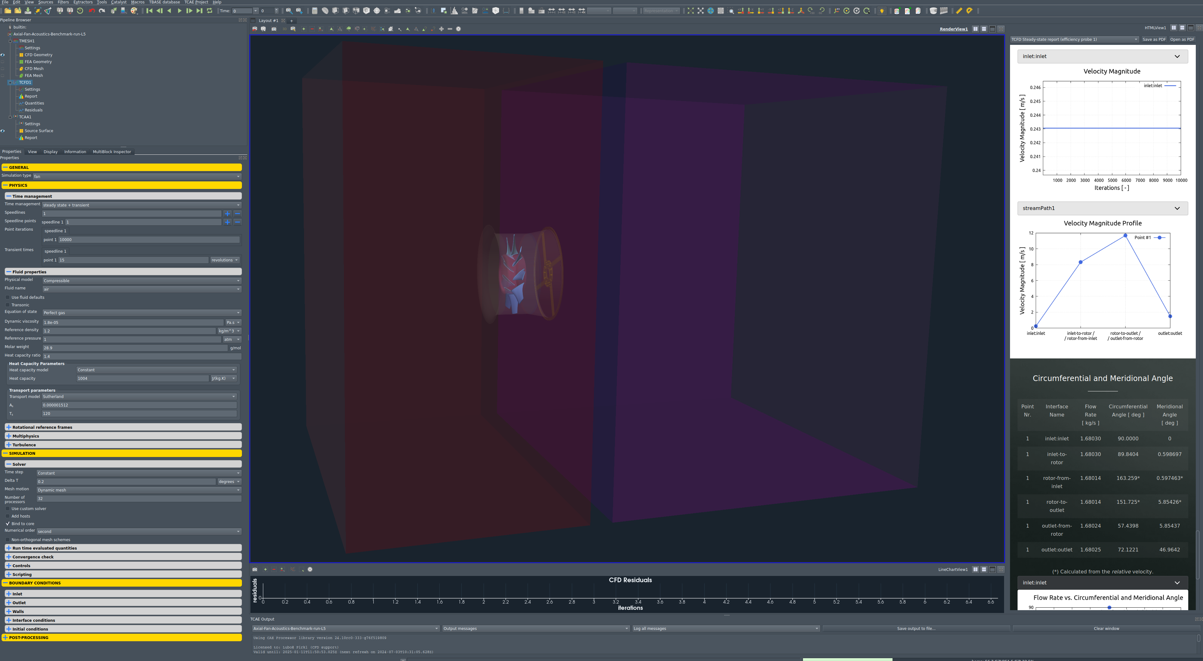Open the Time management dropdown
1203x661 pixels.
click(142, 205)
